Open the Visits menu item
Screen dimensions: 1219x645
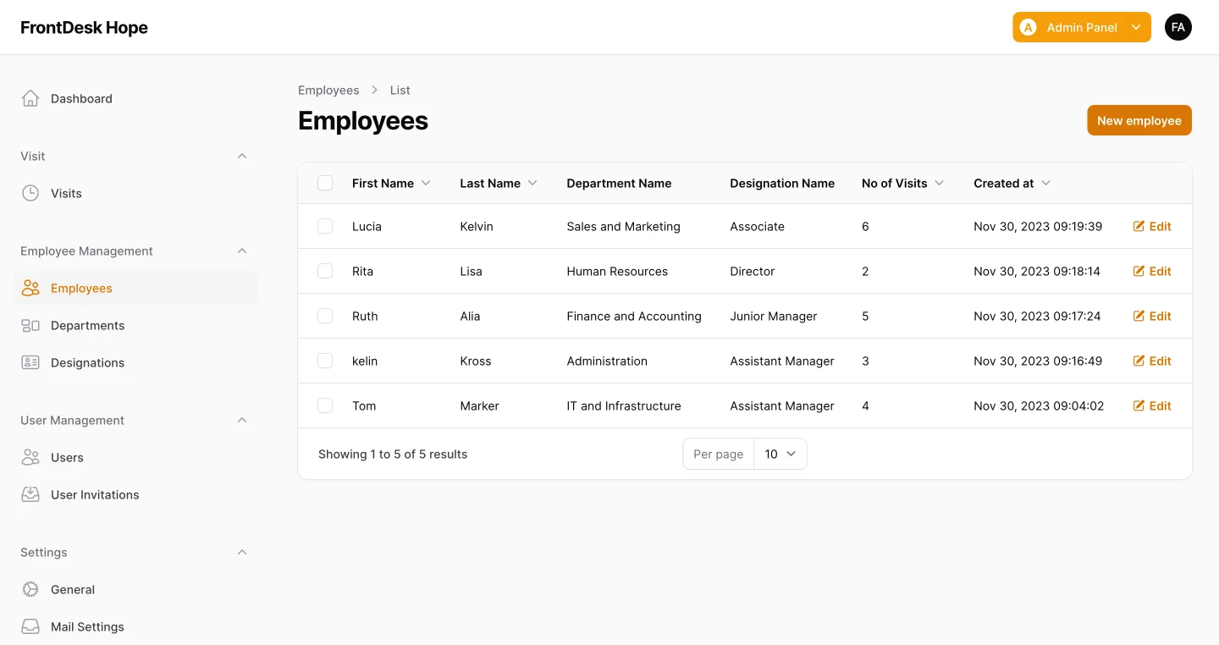click(x=135, y=193)
